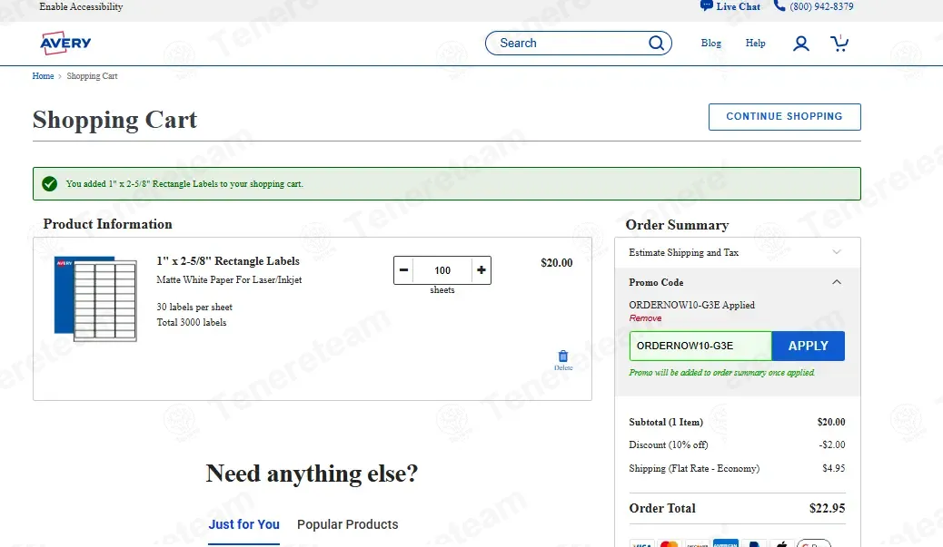
Task: Click the Avery logo
Action: tap(65, 43)
